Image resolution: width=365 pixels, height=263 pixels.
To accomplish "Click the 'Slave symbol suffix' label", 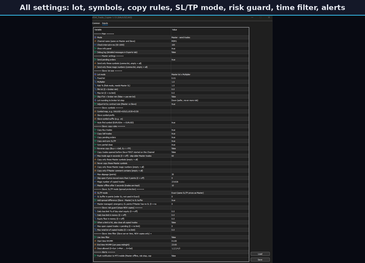I will click(x=110, y=119).
